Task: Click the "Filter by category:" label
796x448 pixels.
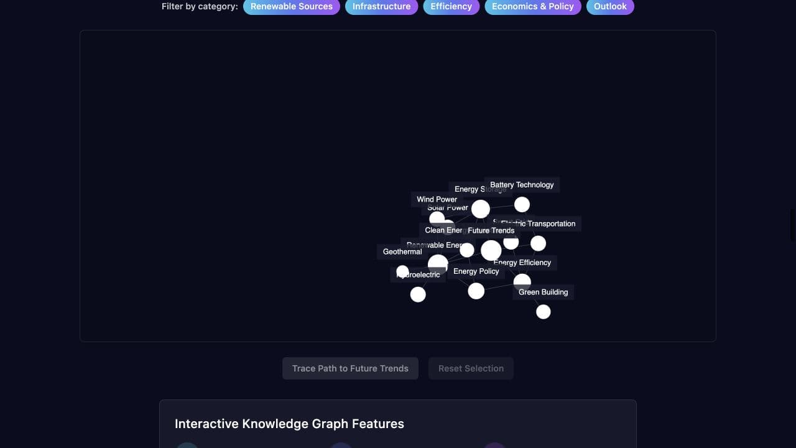Action: point(200,6)
